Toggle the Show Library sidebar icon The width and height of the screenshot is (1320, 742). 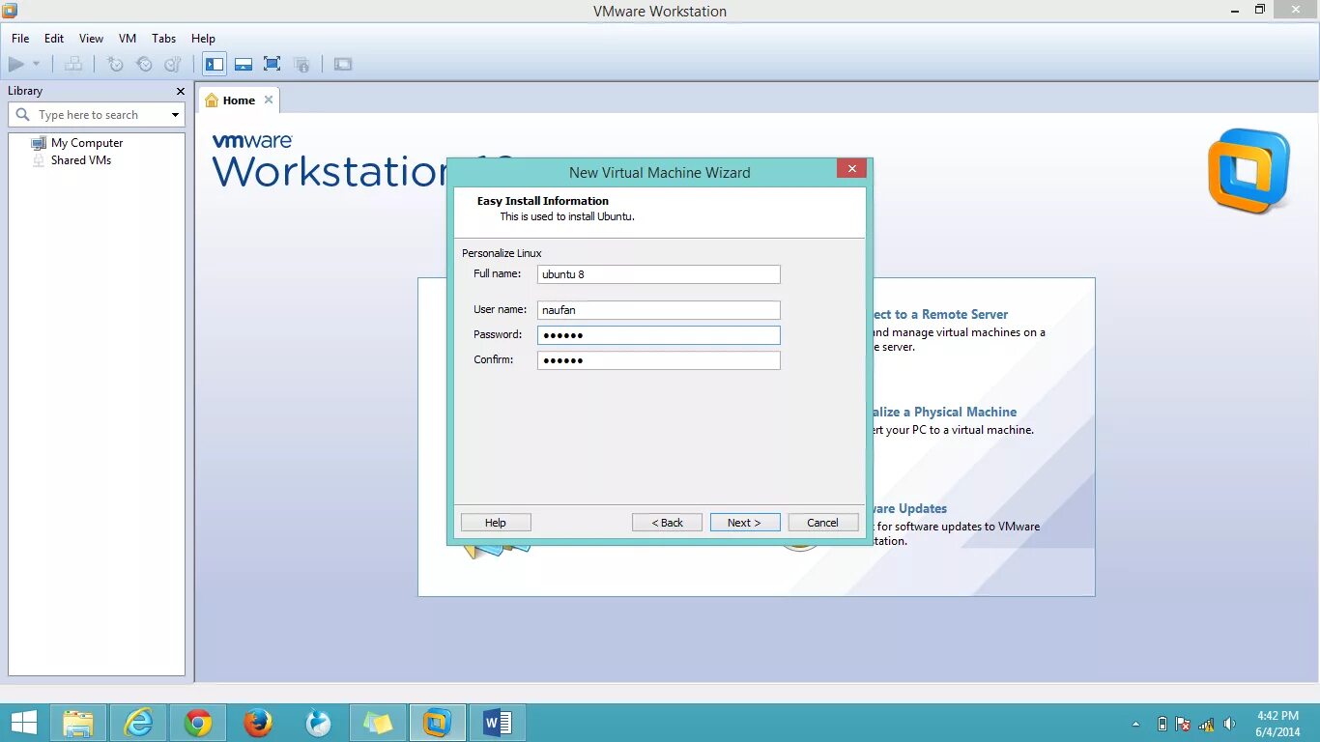215,65
